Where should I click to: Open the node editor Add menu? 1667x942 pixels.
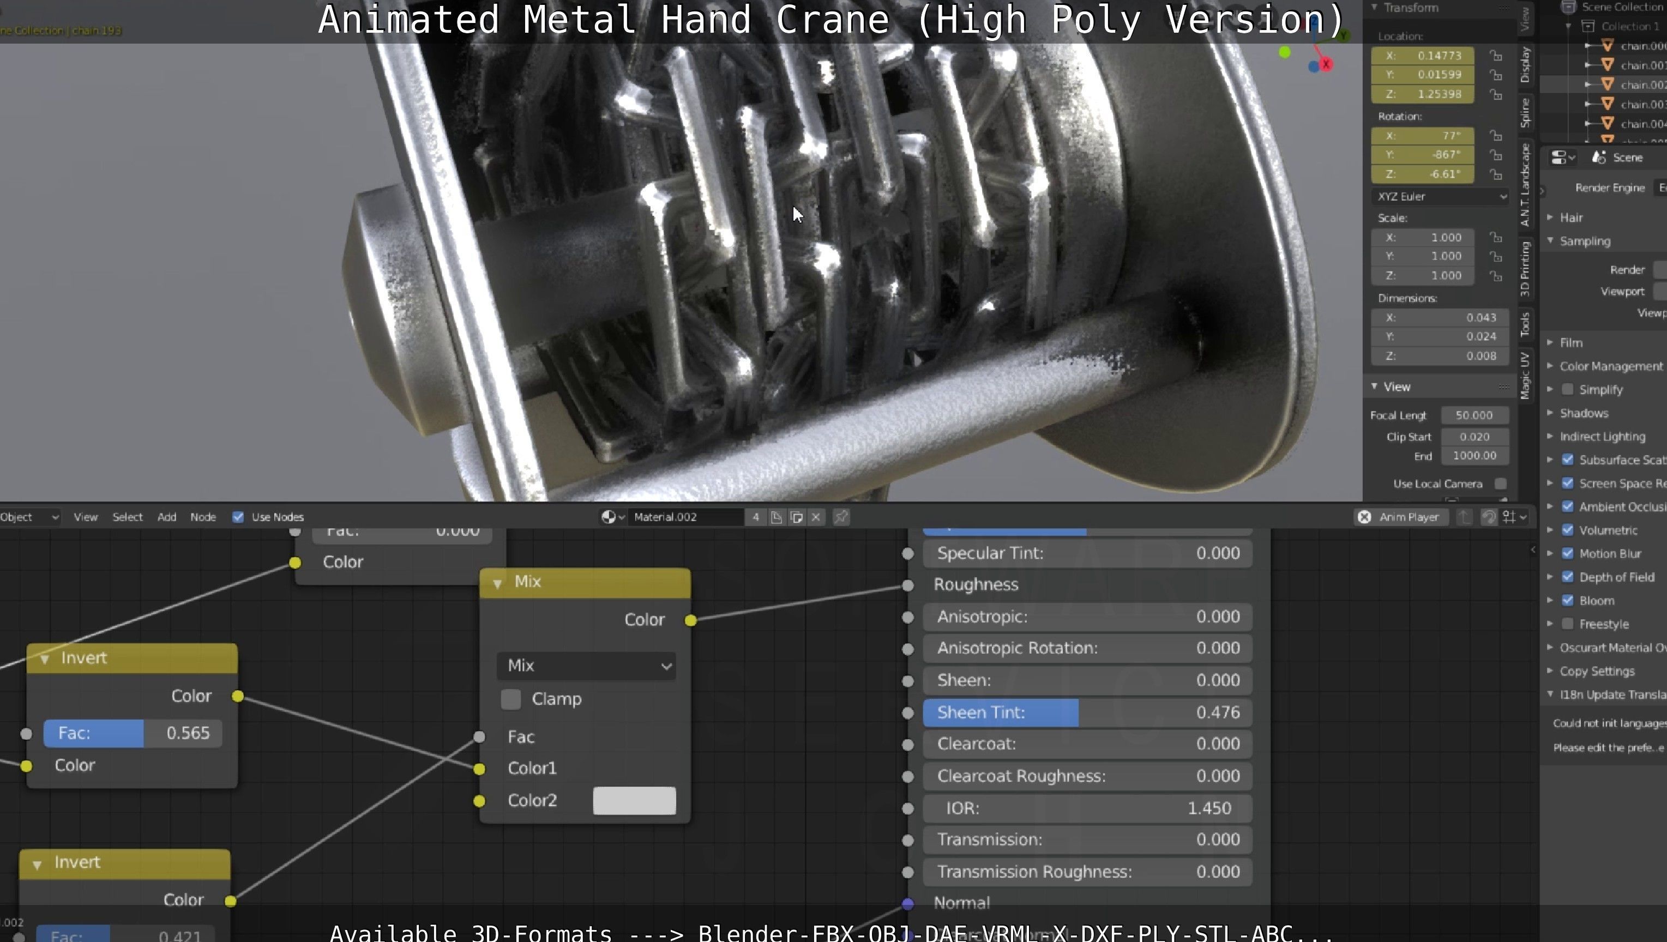[166, 517]
